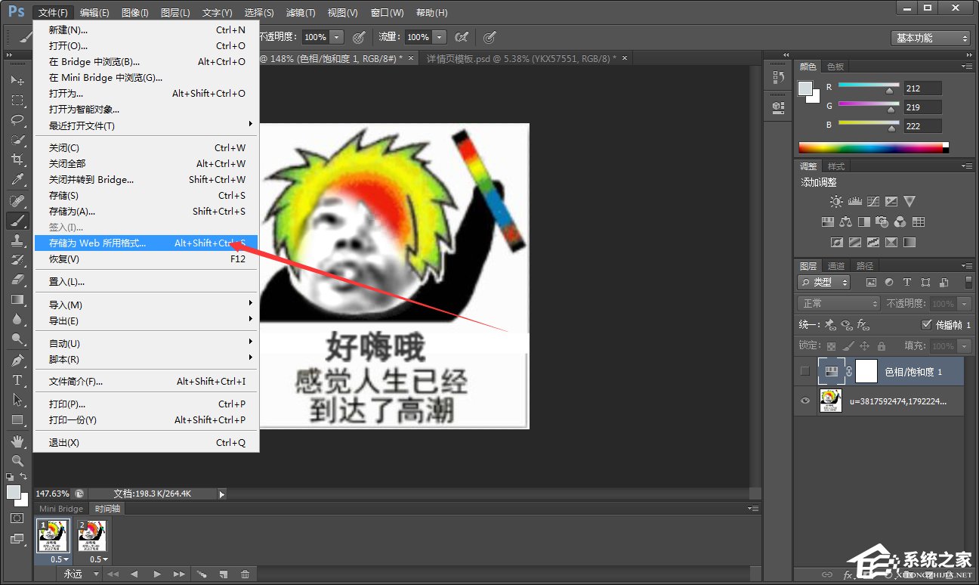Viewport: 979px width, 585px height.
Task: Select the Brush tool
Action: [x=17, y=221]
